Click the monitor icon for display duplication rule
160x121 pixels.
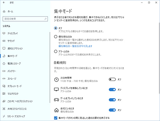click(56, 89)
